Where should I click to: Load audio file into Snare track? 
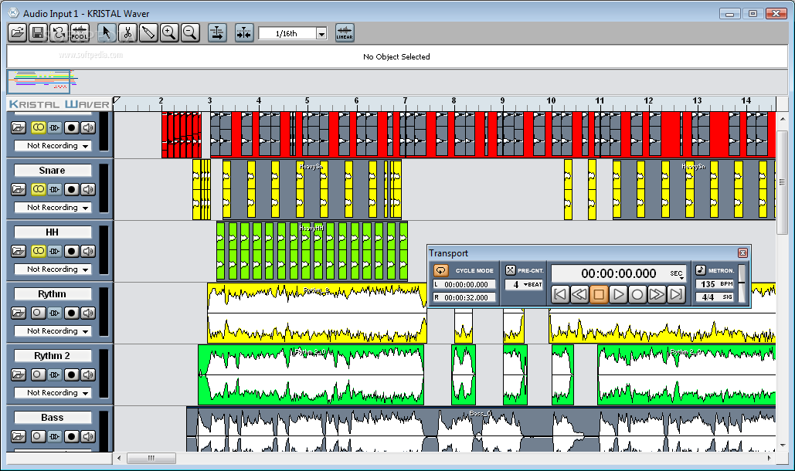pyautogui.click(x=19, y=189)
